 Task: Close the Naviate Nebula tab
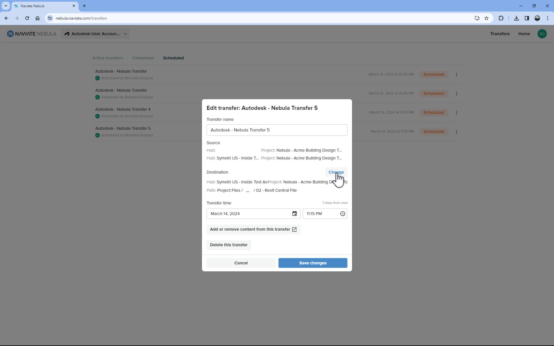point(74,6)
